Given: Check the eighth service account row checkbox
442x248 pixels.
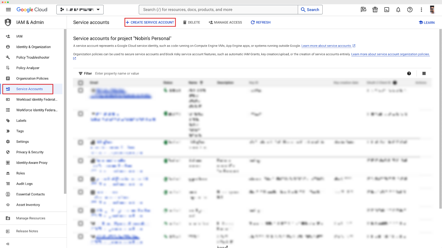Looking at the screenshot, I should click(81, 223).
